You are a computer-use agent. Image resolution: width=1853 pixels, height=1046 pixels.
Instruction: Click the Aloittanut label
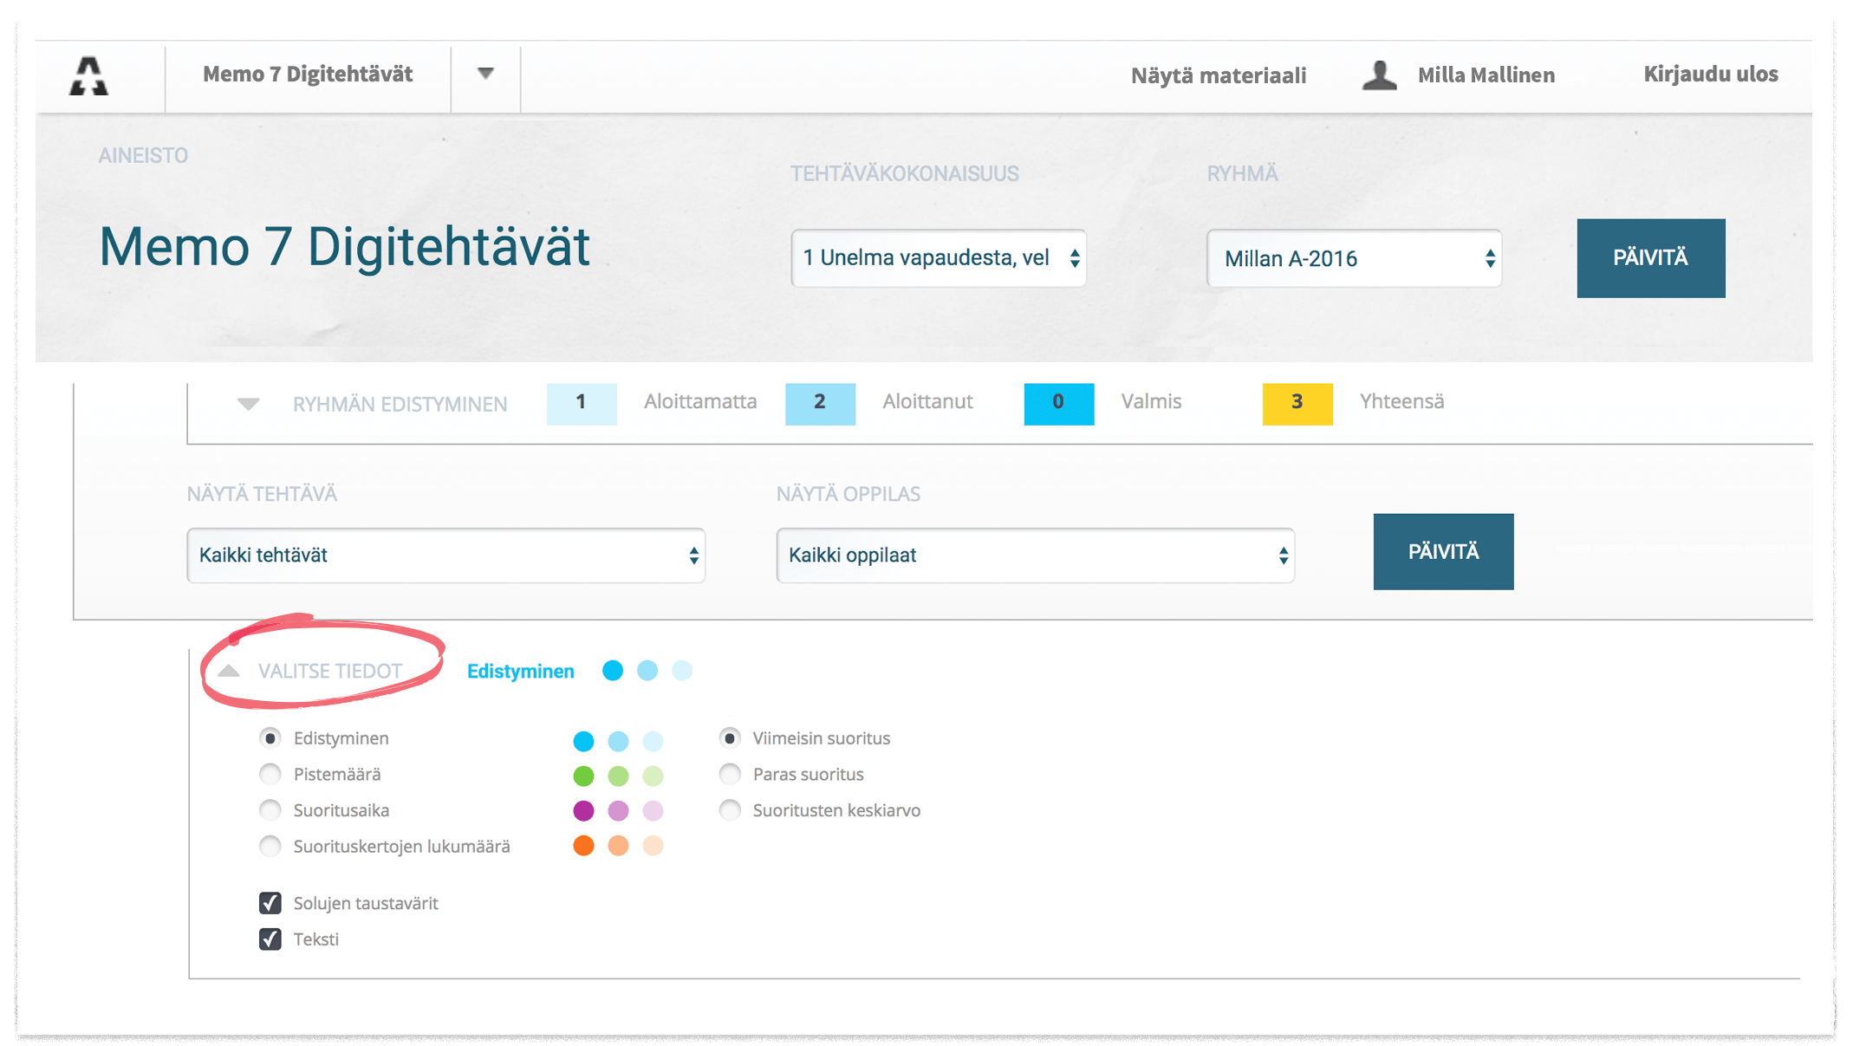point(927,402)
